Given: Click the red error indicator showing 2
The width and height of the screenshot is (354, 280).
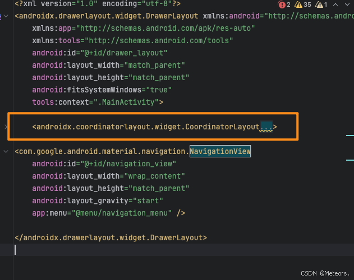Looking at the screenshot, I should click(284, 4).
